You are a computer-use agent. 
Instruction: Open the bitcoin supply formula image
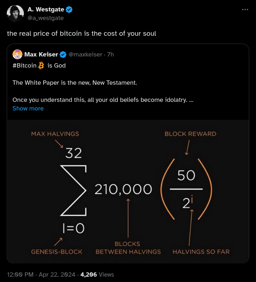pyautogui.click(x=128, y=191)
